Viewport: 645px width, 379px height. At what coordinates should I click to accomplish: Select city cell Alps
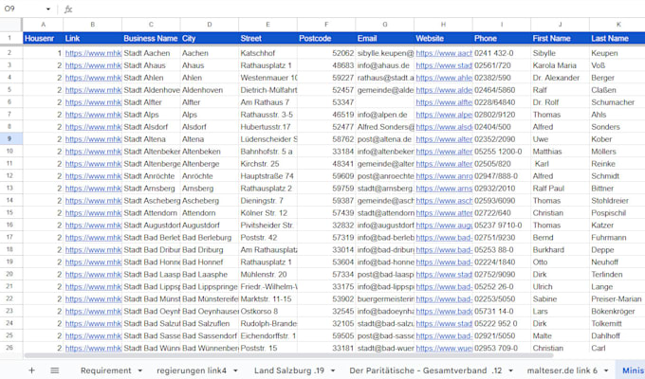click(210, 115)
